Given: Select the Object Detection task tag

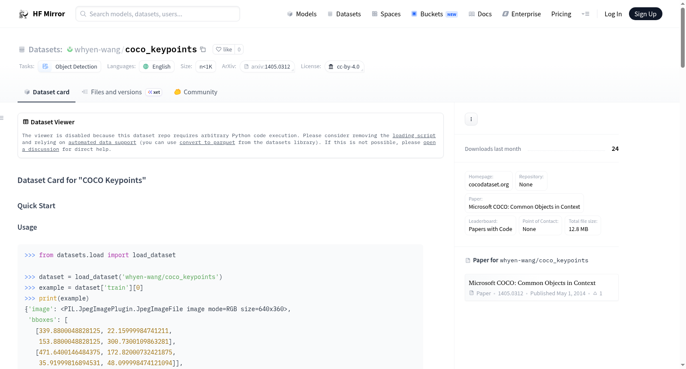Looking at the screenshot, I should coord(70,66).
